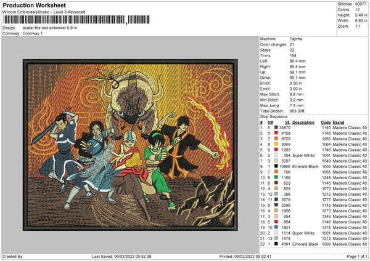Screen dimensions: 370x261
Task: Select the "Colorway 1" value
Action: [33, 33]
